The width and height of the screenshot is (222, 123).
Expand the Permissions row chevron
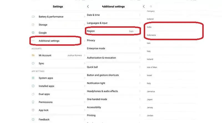(84, 102)
